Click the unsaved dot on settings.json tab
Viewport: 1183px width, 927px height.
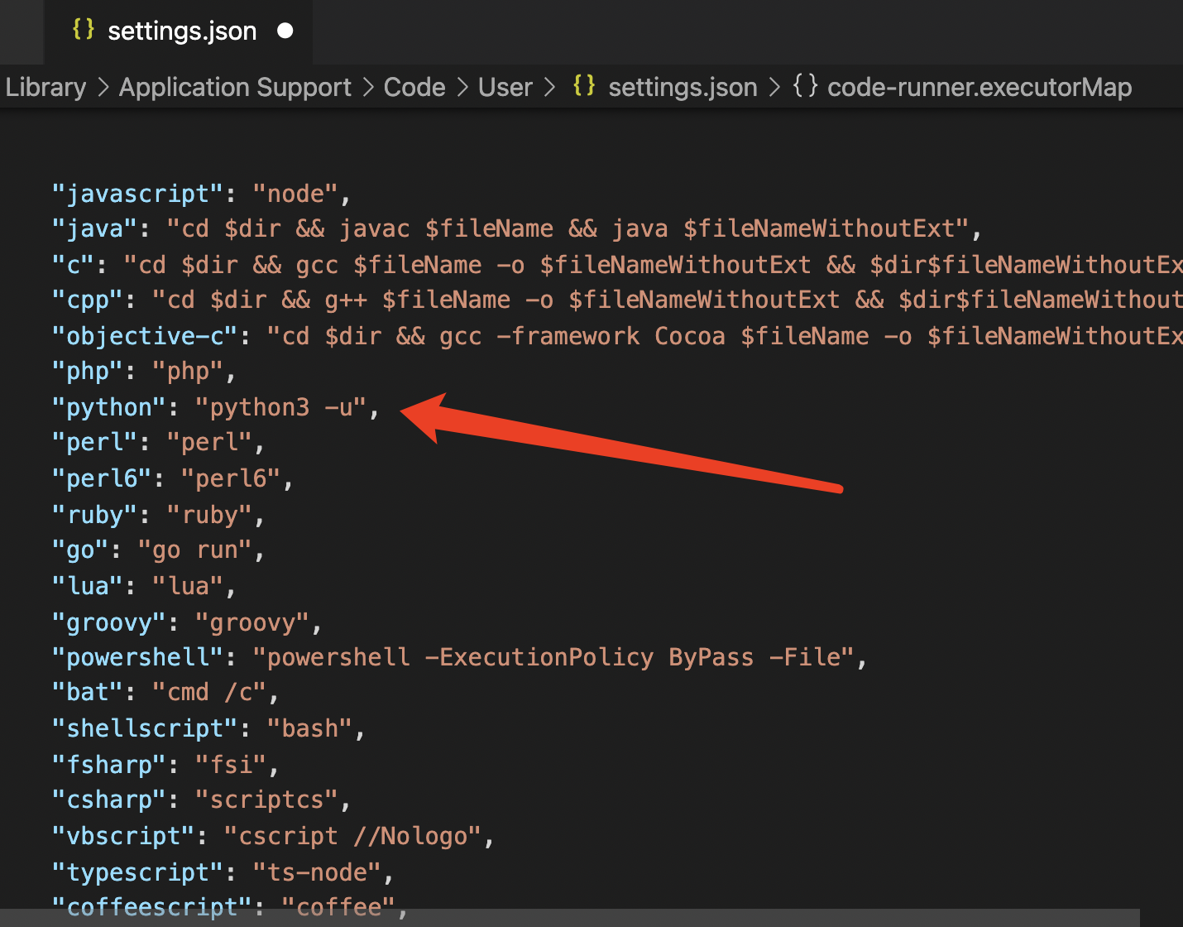pyautogui.click(x=285, y=31)
